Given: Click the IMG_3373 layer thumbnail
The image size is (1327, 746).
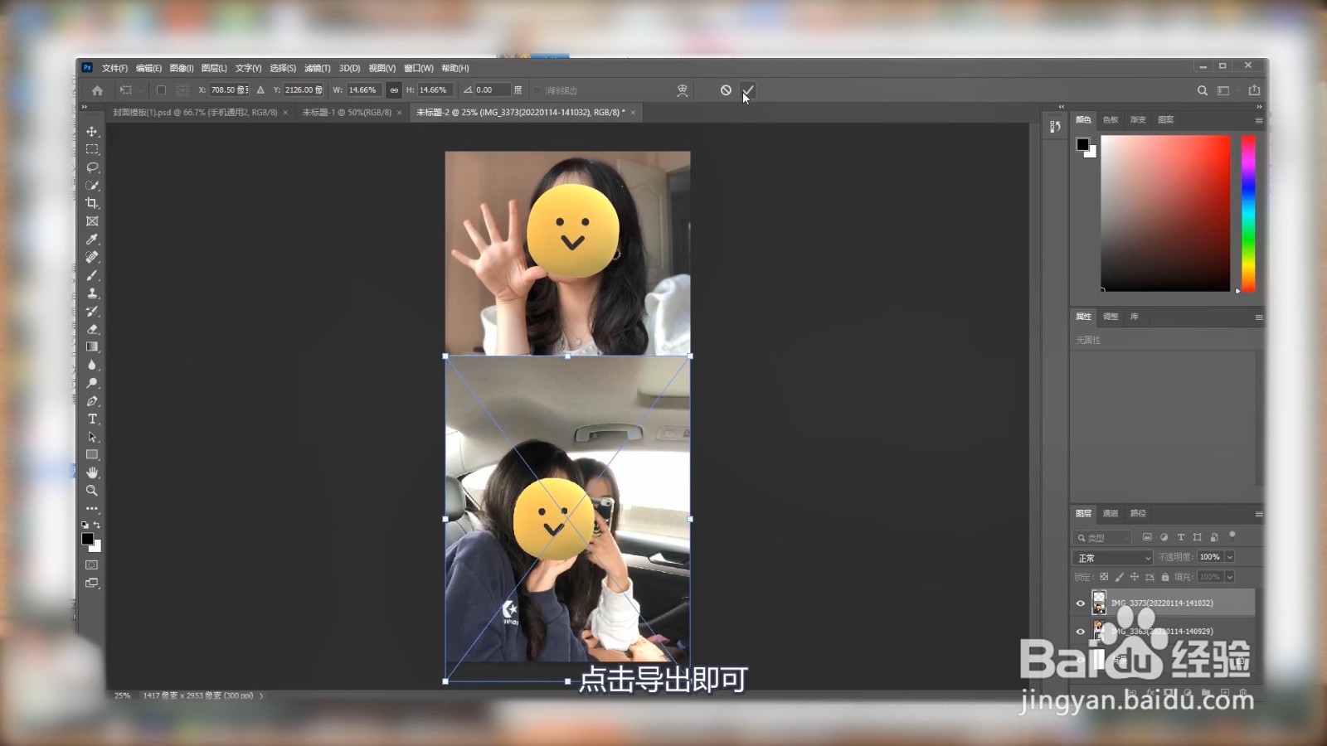Looking at the screenshot, I should 1099,603.
